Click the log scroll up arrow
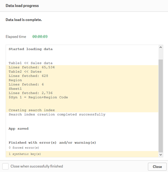This screenshot has width=168, height=172. click(x=161, y=47)
